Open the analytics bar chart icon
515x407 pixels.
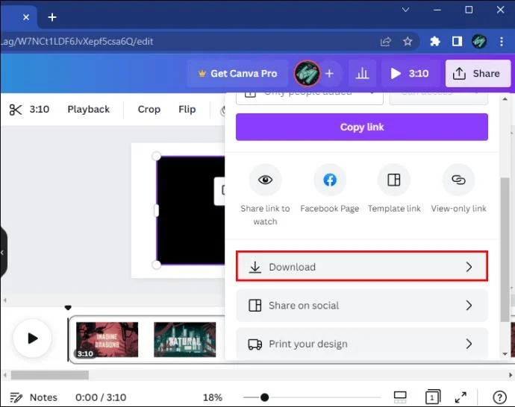(x=362, y=74)
